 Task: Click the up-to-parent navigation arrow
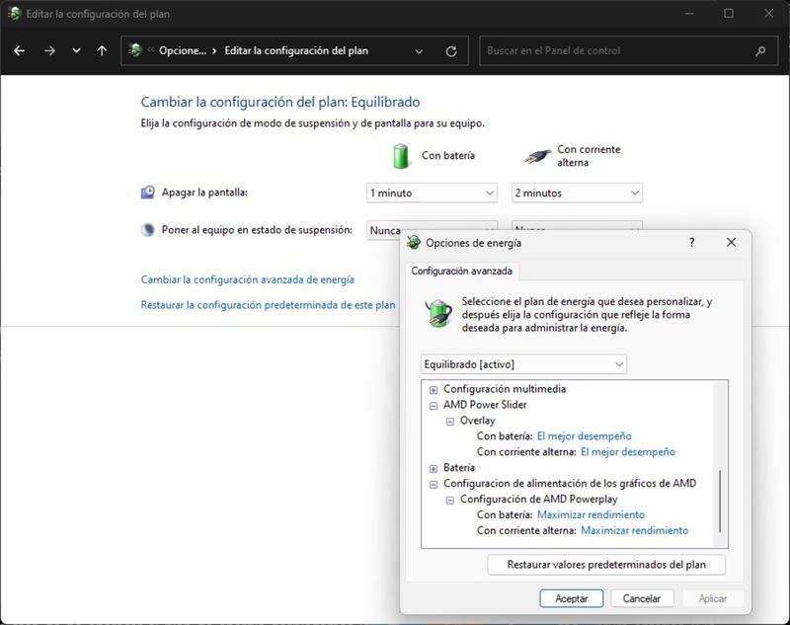[100, 49]
